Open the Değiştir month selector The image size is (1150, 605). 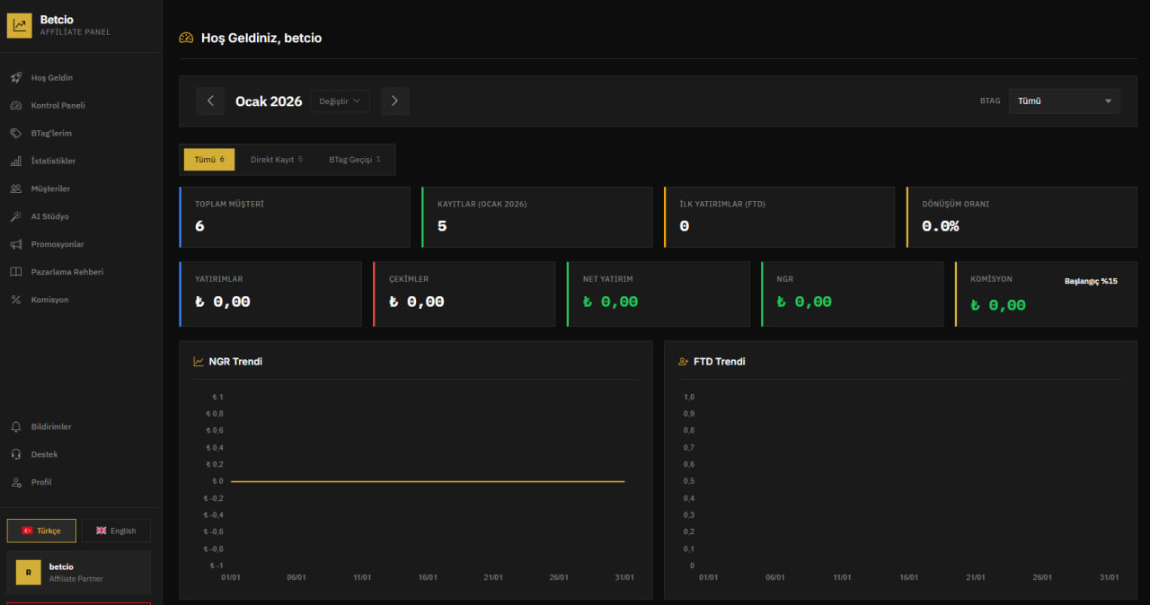pos(340,101)
